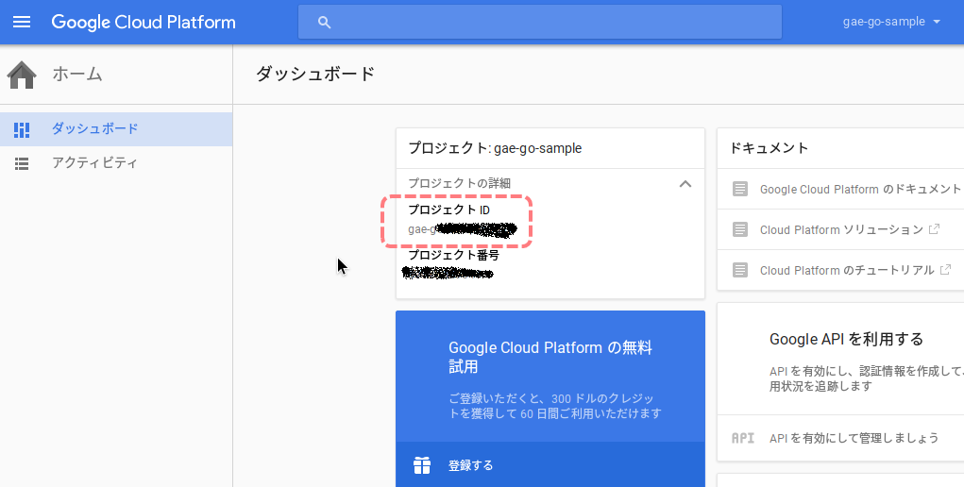This screenshot has width=964, height=487.
Task: Click the search magnifier icon
Action: [325, 22]
